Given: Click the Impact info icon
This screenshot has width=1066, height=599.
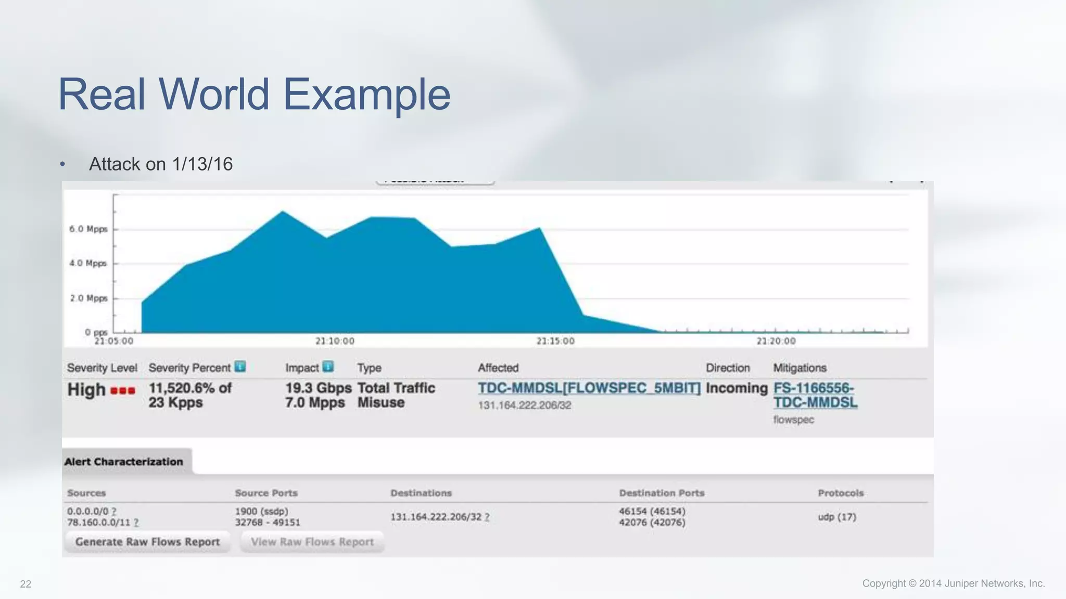Looking at the screenshot, I should click(328, 367).
